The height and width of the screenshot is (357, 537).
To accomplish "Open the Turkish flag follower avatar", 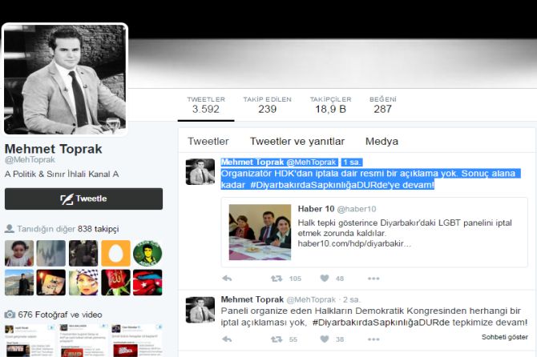I will click(x=147, y=283).
